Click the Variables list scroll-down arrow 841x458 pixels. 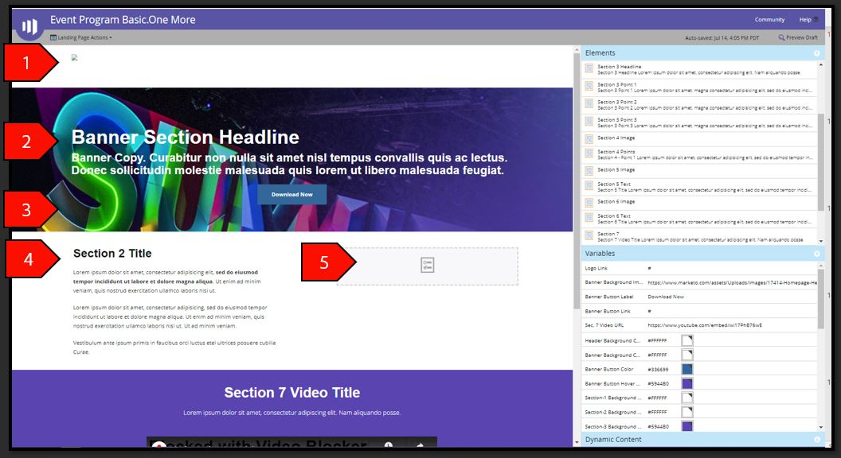click(x=820, y=427)
